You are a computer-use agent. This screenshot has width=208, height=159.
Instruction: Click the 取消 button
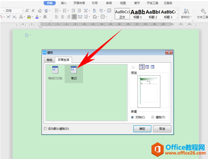pos(162,129)
